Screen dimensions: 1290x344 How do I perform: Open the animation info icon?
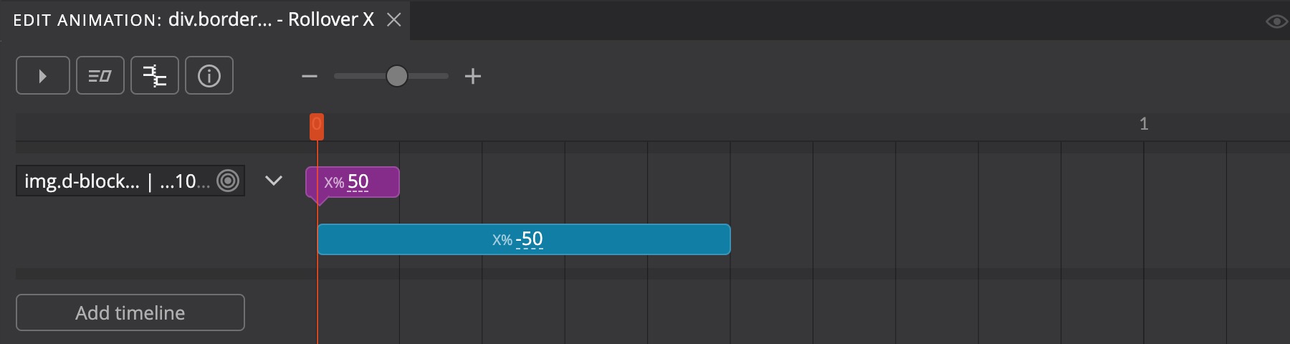(x=209, y=75)
